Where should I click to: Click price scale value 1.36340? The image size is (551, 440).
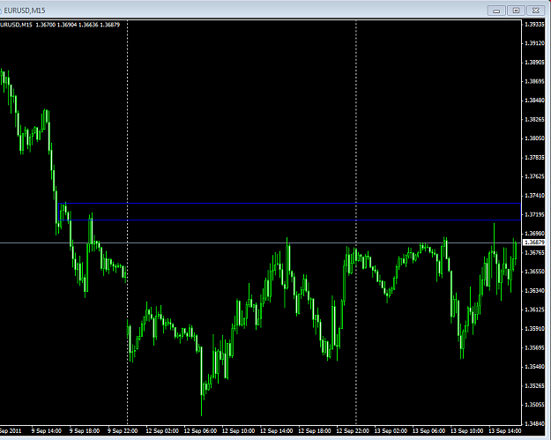(x=534, y=290)
